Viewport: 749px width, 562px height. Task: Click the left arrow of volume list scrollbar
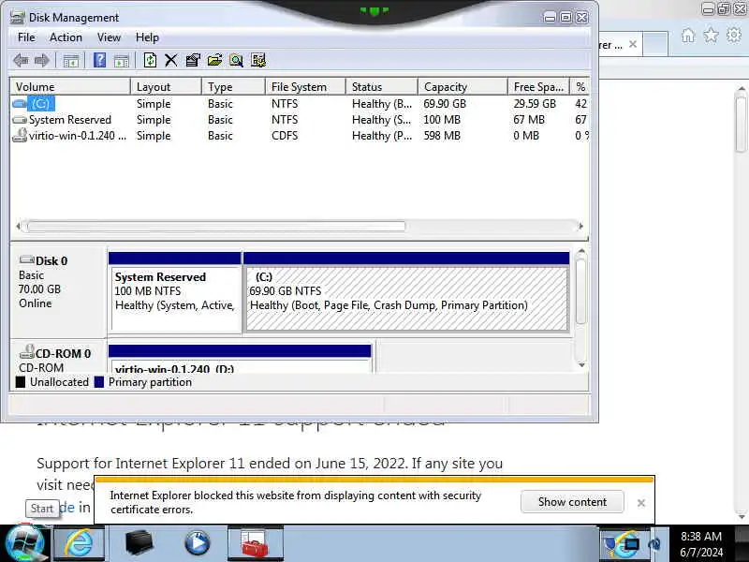click(x=18, y=226)
